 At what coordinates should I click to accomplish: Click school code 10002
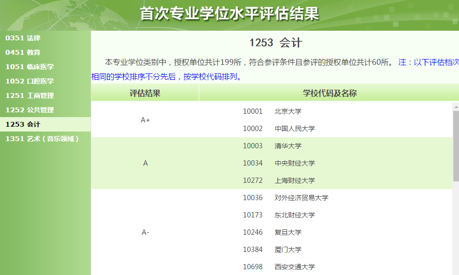click(x=253, y=129)
